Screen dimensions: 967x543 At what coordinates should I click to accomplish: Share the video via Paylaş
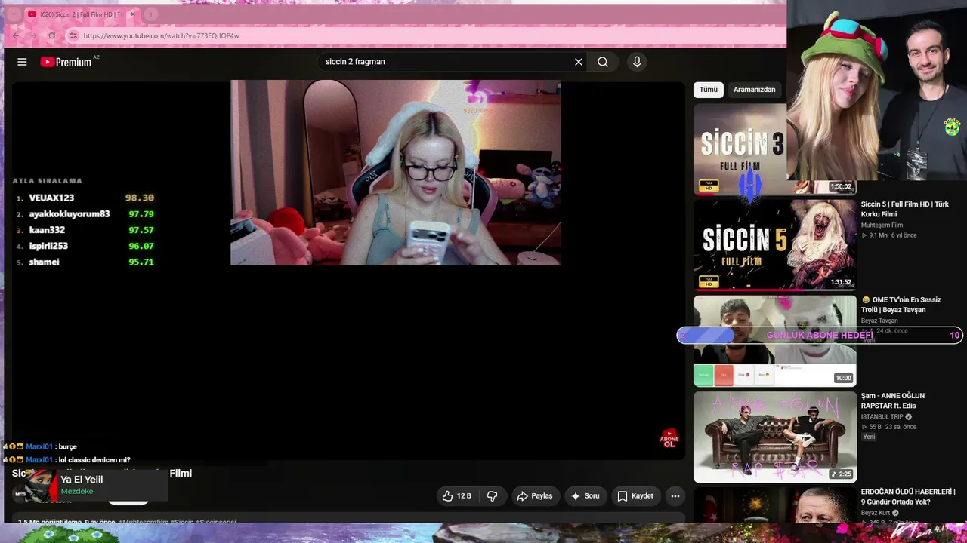tap(535, 495)
